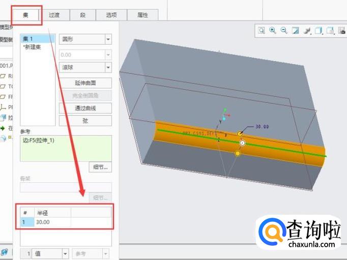
Task: Click the datum plane icon beside T
Action: tap(3, 86)
